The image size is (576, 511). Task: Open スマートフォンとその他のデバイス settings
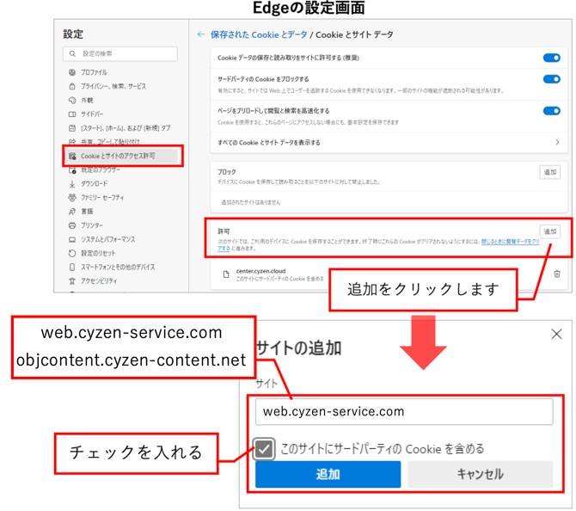click(x=118, y=267)
